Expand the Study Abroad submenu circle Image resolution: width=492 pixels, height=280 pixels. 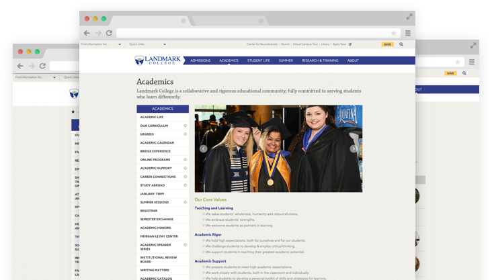[185, 185]
